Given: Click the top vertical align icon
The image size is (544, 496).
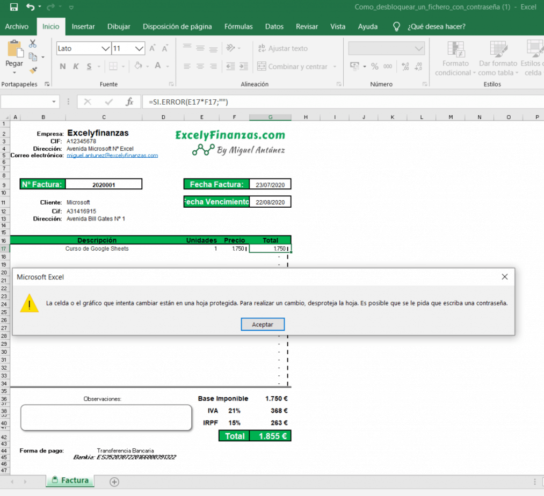Looking at the screenshot, I should click(x=187, y=47).
